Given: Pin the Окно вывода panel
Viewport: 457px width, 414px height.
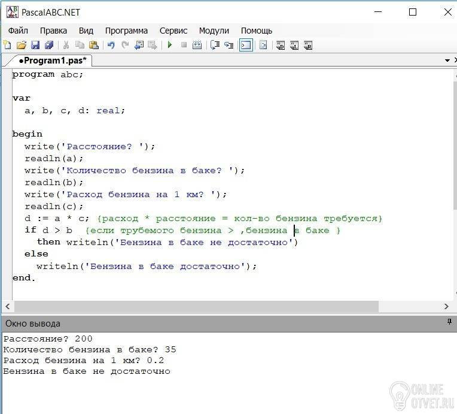Looking at the screenshot, I should [449, 322].
